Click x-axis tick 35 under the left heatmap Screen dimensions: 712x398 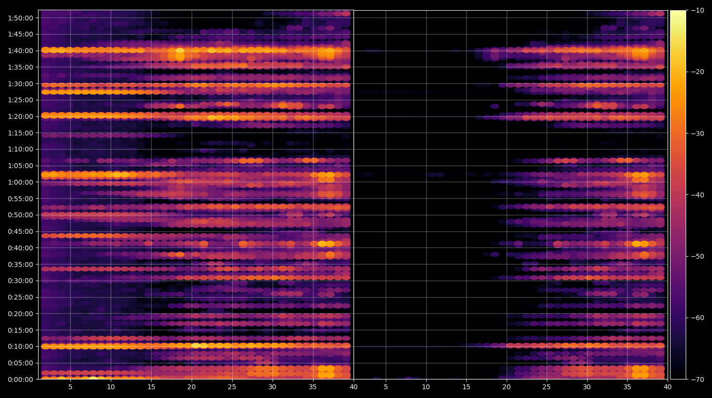pyautogui.click(x=313, y=387)
